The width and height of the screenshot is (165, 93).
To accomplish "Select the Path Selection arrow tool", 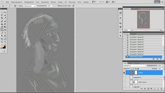I will coord(2,36).
